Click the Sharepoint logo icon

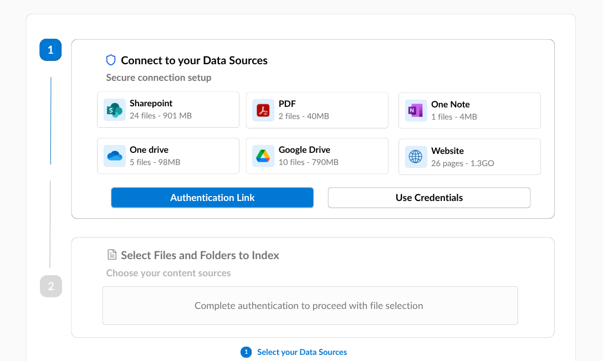tap(115, 110)
